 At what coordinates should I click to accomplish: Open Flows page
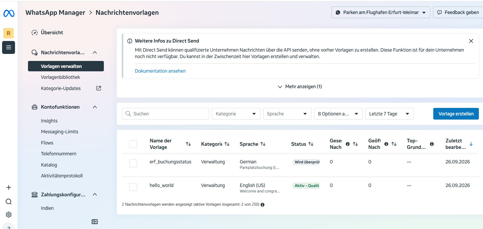47,143
